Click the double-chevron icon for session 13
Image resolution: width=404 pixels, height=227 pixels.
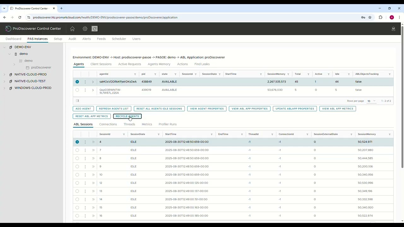pyautogui.click(x=93, y=191)
